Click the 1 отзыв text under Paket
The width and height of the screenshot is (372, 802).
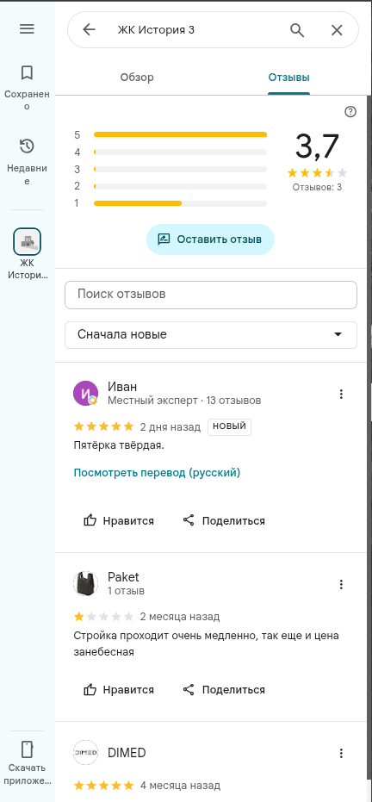127,591
